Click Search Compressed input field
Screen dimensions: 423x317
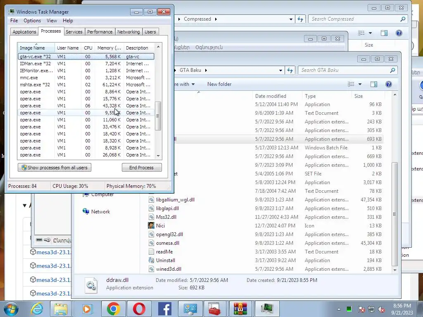[x=354, y=19]
